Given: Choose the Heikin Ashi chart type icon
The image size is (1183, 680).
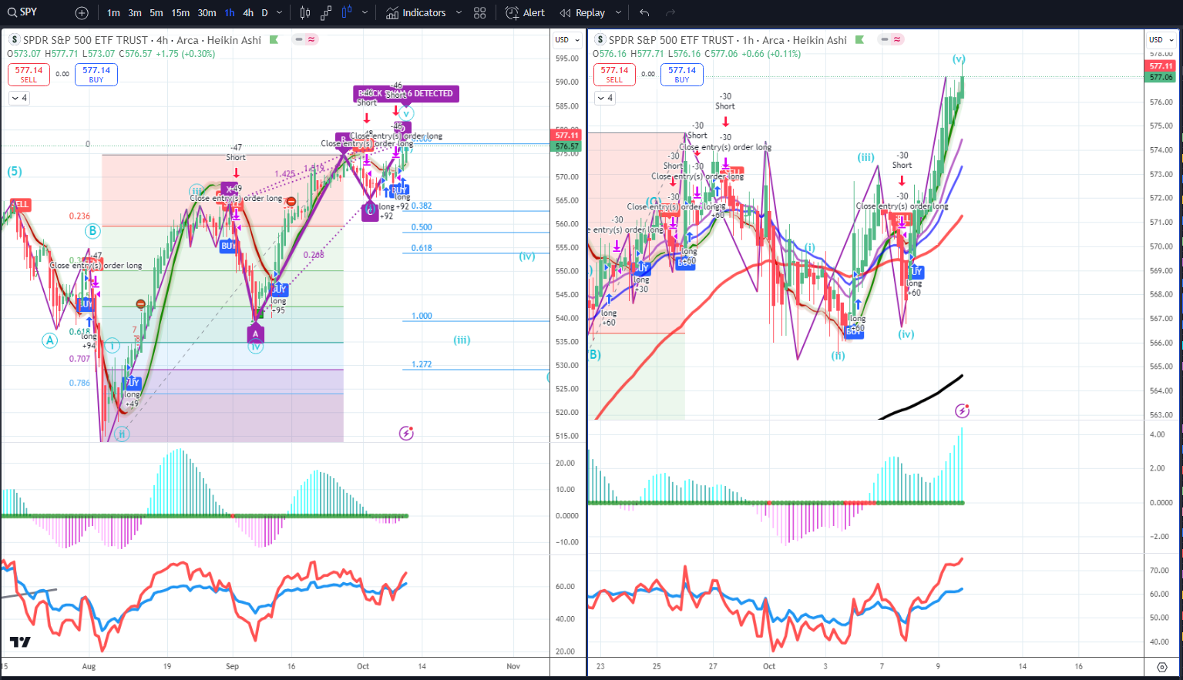Looking at the screenshot, I should [x=347, y=13].
